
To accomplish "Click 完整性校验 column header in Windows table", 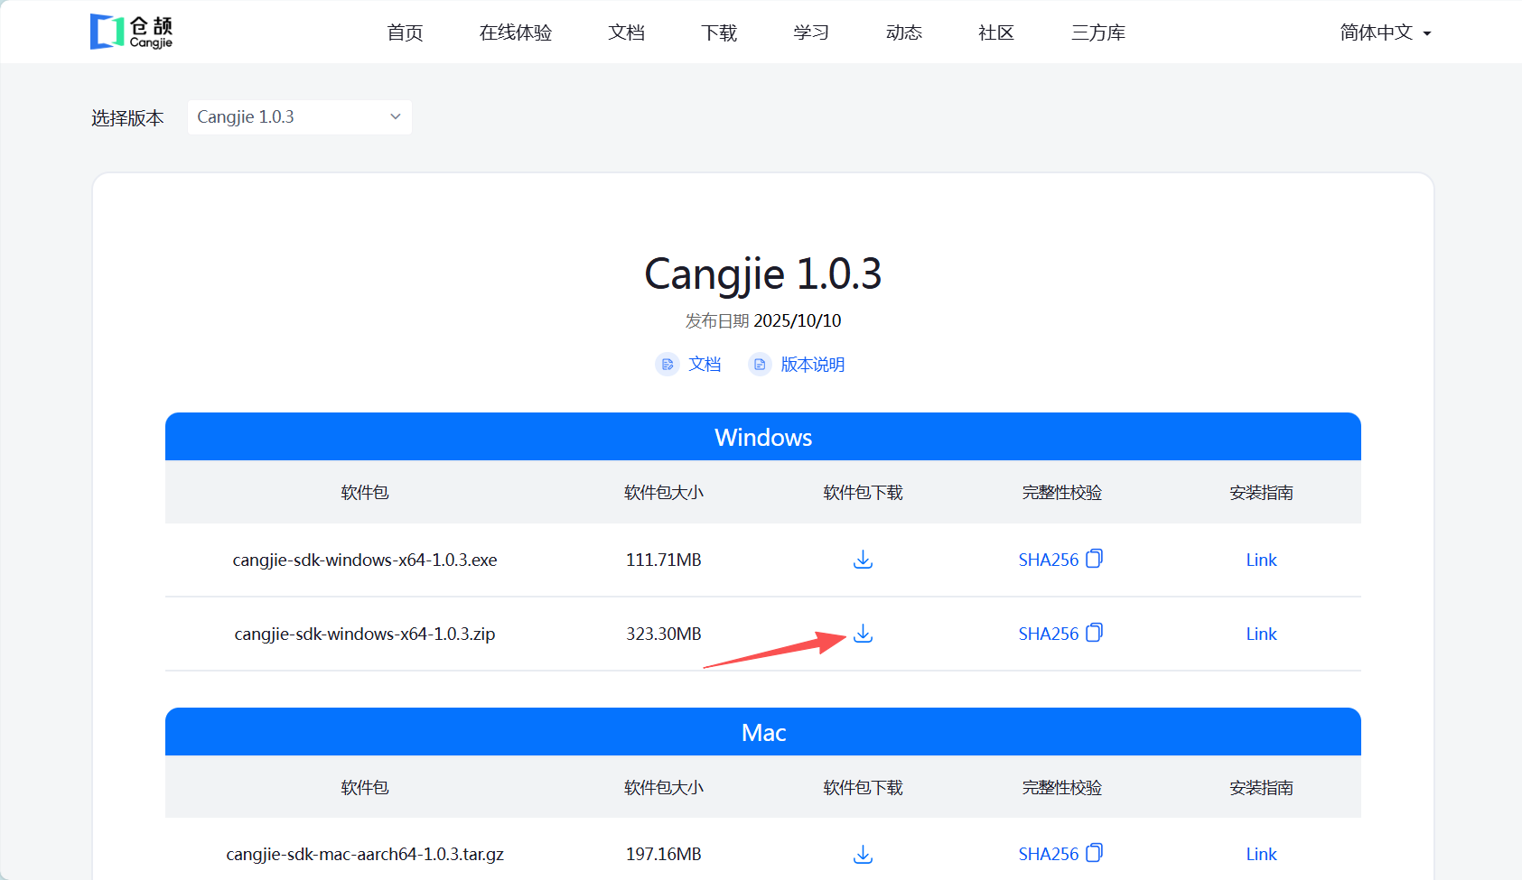I will pos(1062,493).
